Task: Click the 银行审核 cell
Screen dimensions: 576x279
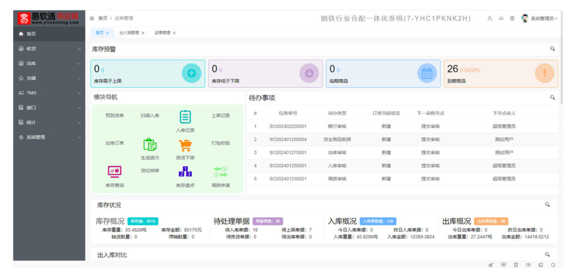Action: pyautogui.click(x=337, y=127)
